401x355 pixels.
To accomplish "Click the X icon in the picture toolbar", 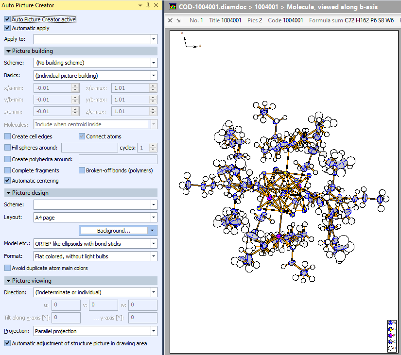I will click(x=170, y=20).
